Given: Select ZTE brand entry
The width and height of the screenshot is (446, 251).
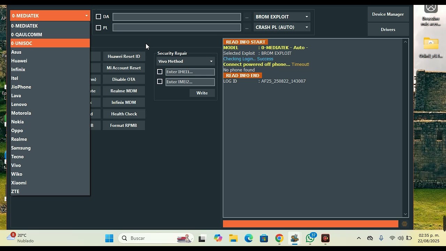Looking at the screenshot, I should [x=50, y=191].
